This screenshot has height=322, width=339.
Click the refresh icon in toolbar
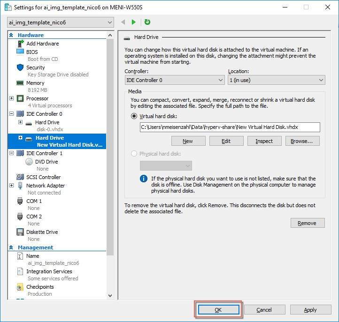[x=147, y=22]
